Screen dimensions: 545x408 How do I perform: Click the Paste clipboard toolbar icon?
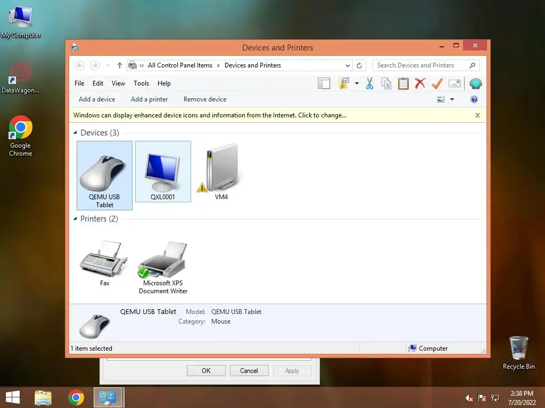click(403, 83)
